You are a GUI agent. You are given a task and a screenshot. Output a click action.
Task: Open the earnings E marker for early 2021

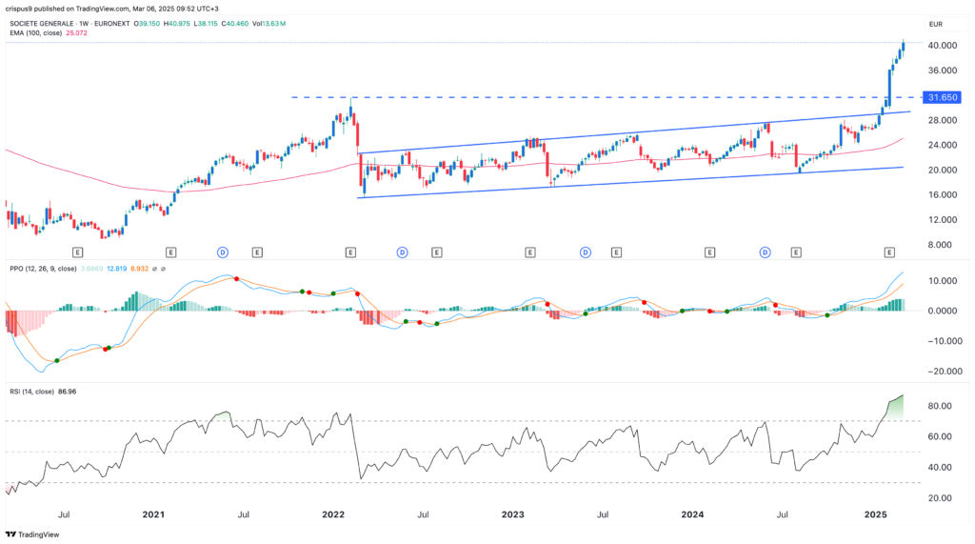pyautogui.click(x=171, y=252)
